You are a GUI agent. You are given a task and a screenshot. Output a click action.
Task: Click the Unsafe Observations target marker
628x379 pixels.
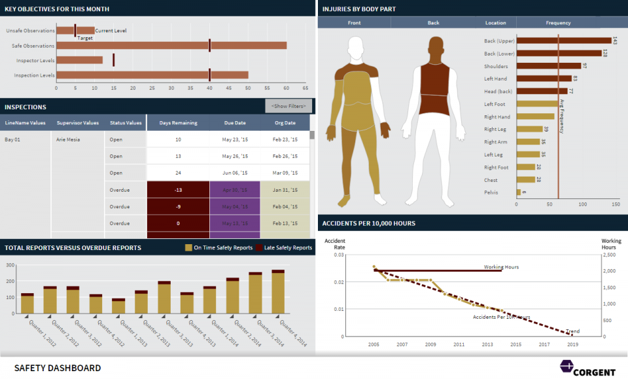click(x=75, y=31)
